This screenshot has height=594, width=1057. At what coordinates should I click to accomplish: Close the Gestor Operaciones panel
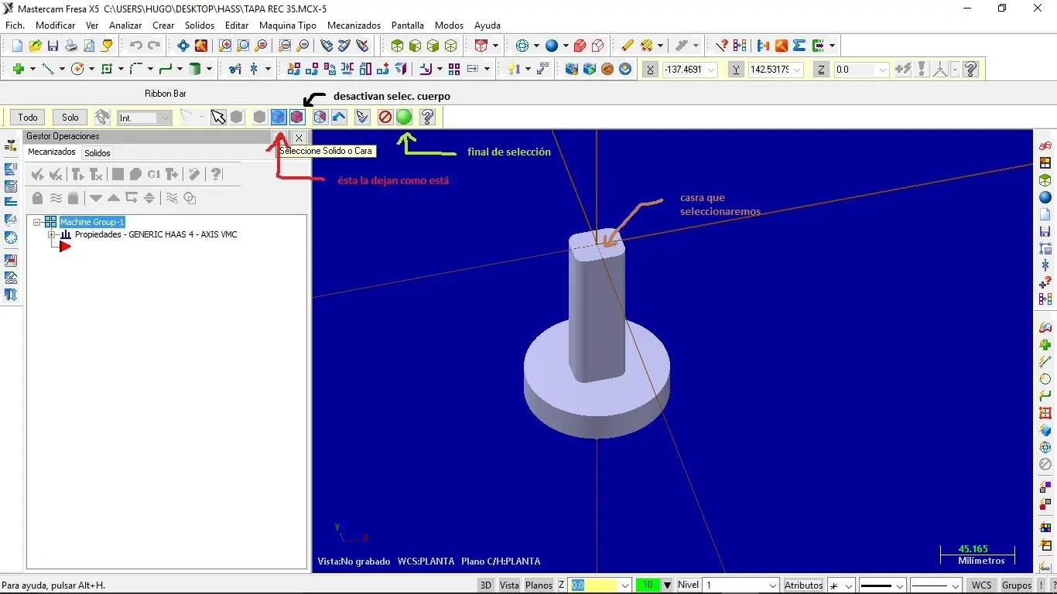click(299, 138)
